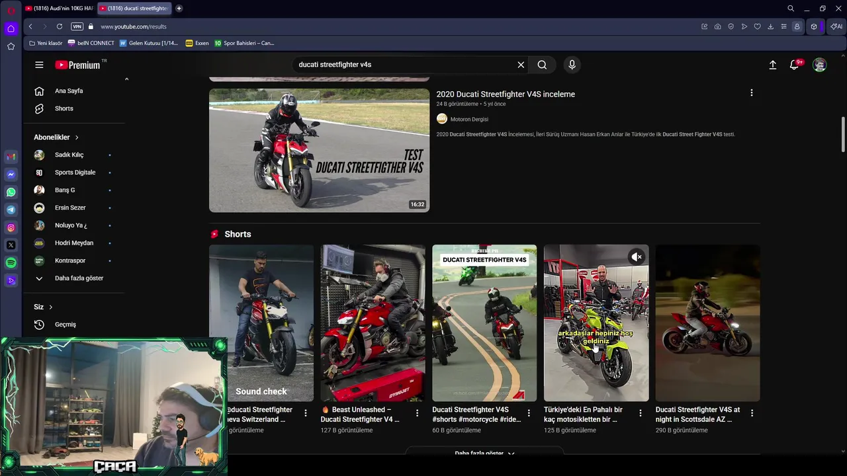
Task: Open the beIN CONNECT bookmark
Action: tap(91, 43)
